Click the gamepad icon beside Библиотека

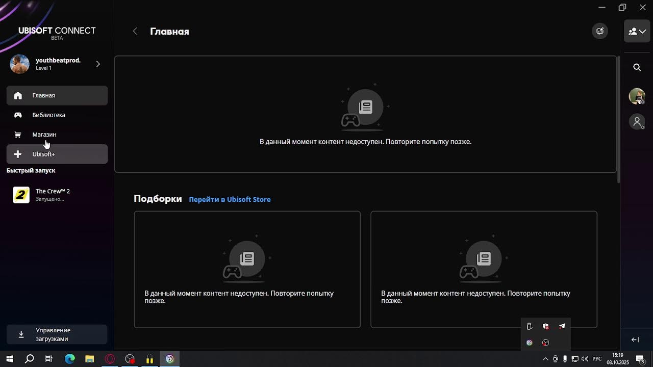click(x=18, y=115)
